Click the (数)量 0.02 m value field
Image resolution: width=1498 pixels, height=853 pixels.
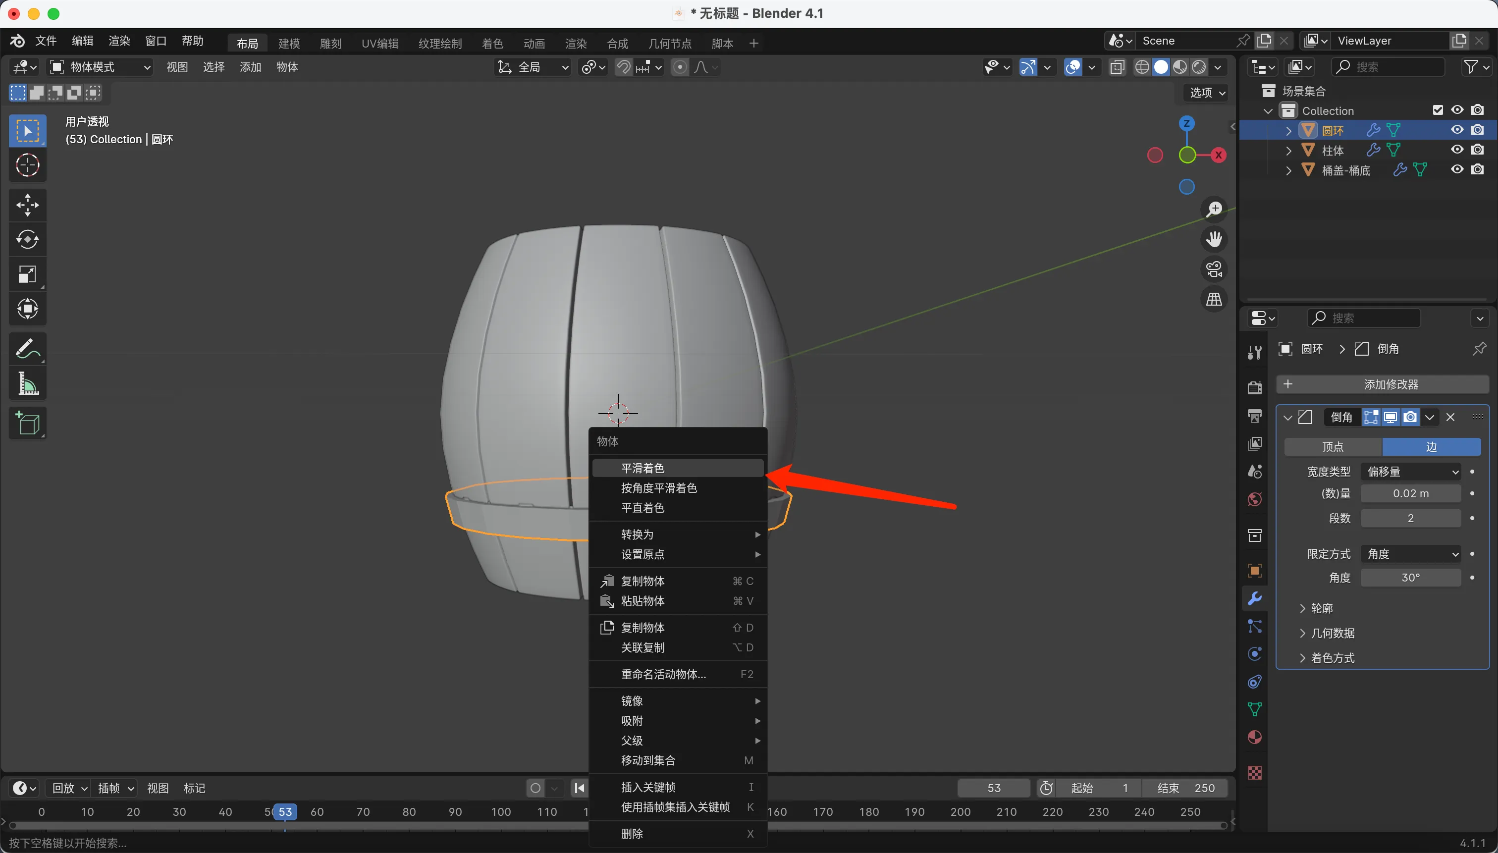click(1410, 494)
